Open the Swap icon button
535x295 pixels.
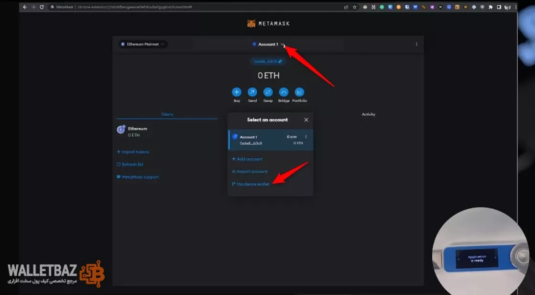coord(268,92)
